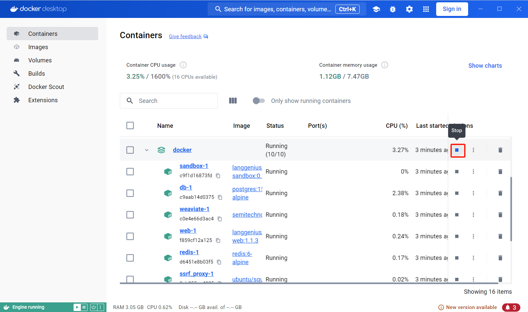528x312 pixels.
Task: Stop the db-1 container
Action: (457, 193)
